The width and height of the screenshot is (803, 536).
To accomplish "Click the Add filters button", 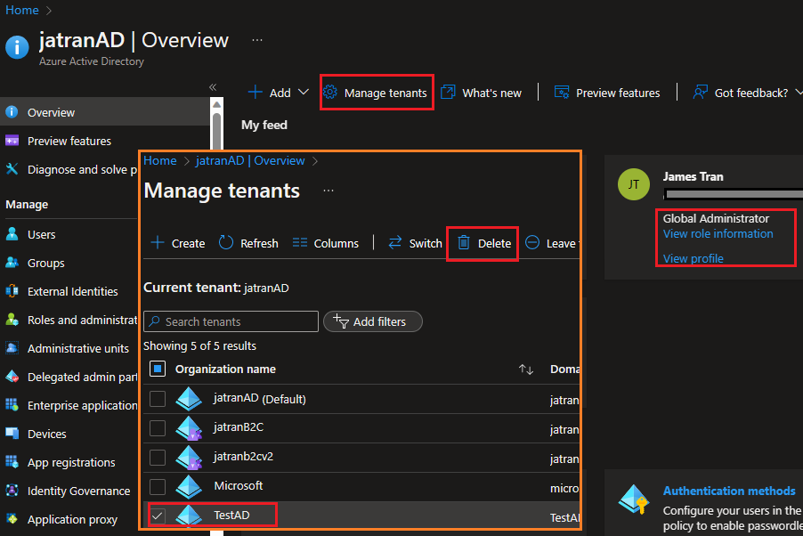I will tap(373, 321).
